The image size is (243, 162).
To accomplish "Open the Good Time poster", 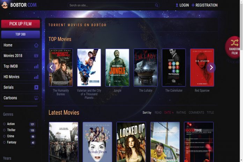I will click(199, 142).
